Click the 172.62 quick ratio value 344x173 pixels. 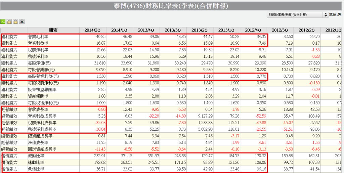[99, 163]
